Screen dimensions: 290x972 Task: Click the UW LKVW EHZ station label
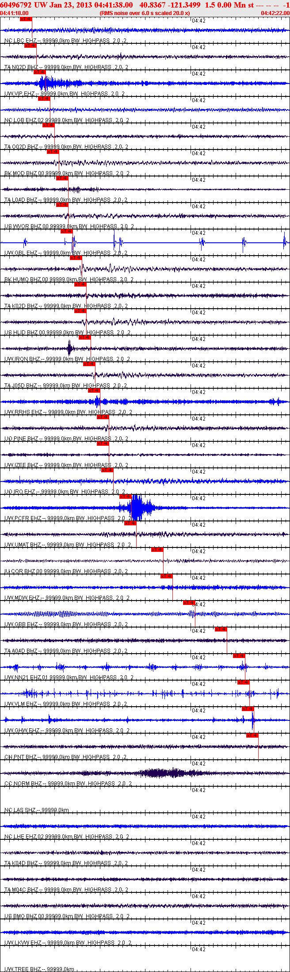coord(68,943)
